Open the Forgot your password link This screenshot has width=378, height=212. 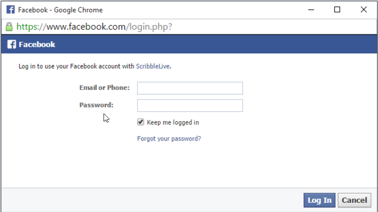coord(169,139)
